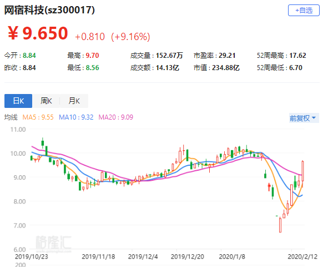
Task: Click the current price ¥9.650
Action: pos(38,33)
